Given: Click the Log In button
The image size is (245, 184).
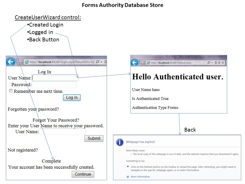Looking at the screenshot, I should click(72, 97).
